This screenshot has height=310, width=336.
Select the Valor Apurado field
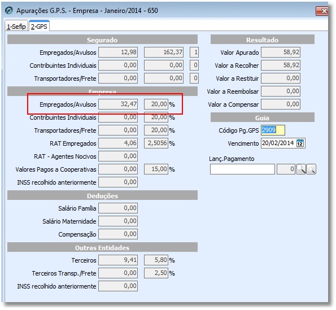[x=281, y=53]
